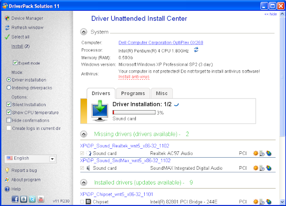Screen dimensions: 286x206
Task: Toggle the Expert mode checkbox
Action: (x=15, y=63)
